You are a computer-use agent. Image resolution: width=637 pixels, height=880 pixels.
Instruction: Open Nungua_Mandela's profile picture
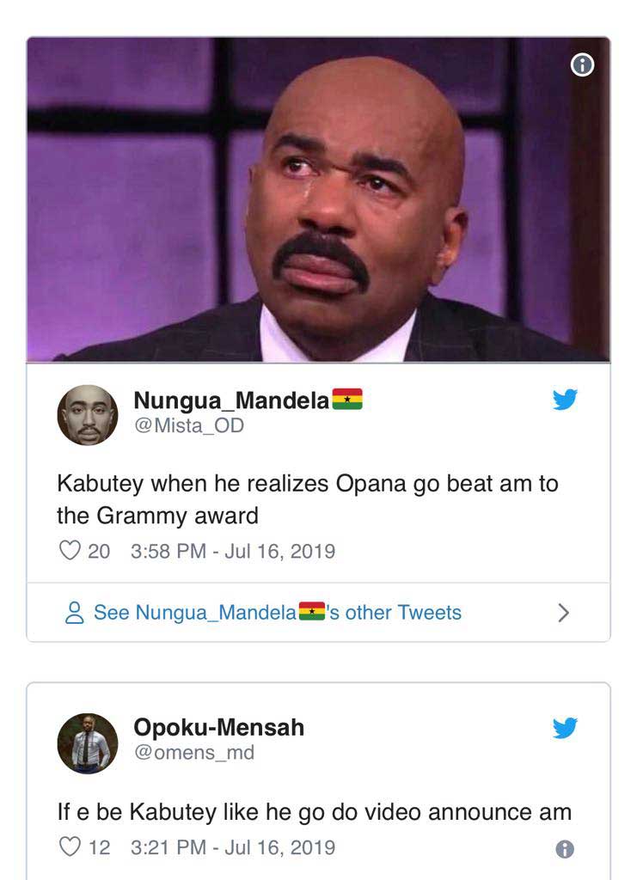pyautogui.click(x=88, y=415)
